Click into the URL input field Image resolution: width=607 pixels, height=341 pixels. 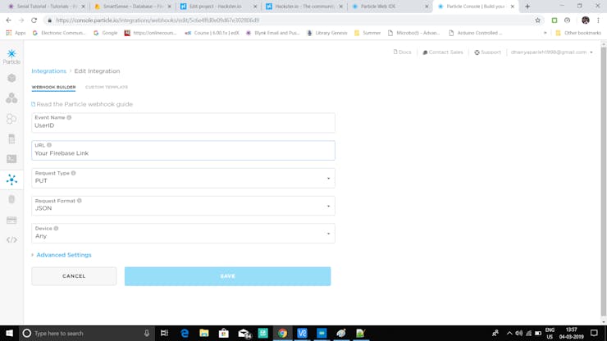tap(183, 151)
